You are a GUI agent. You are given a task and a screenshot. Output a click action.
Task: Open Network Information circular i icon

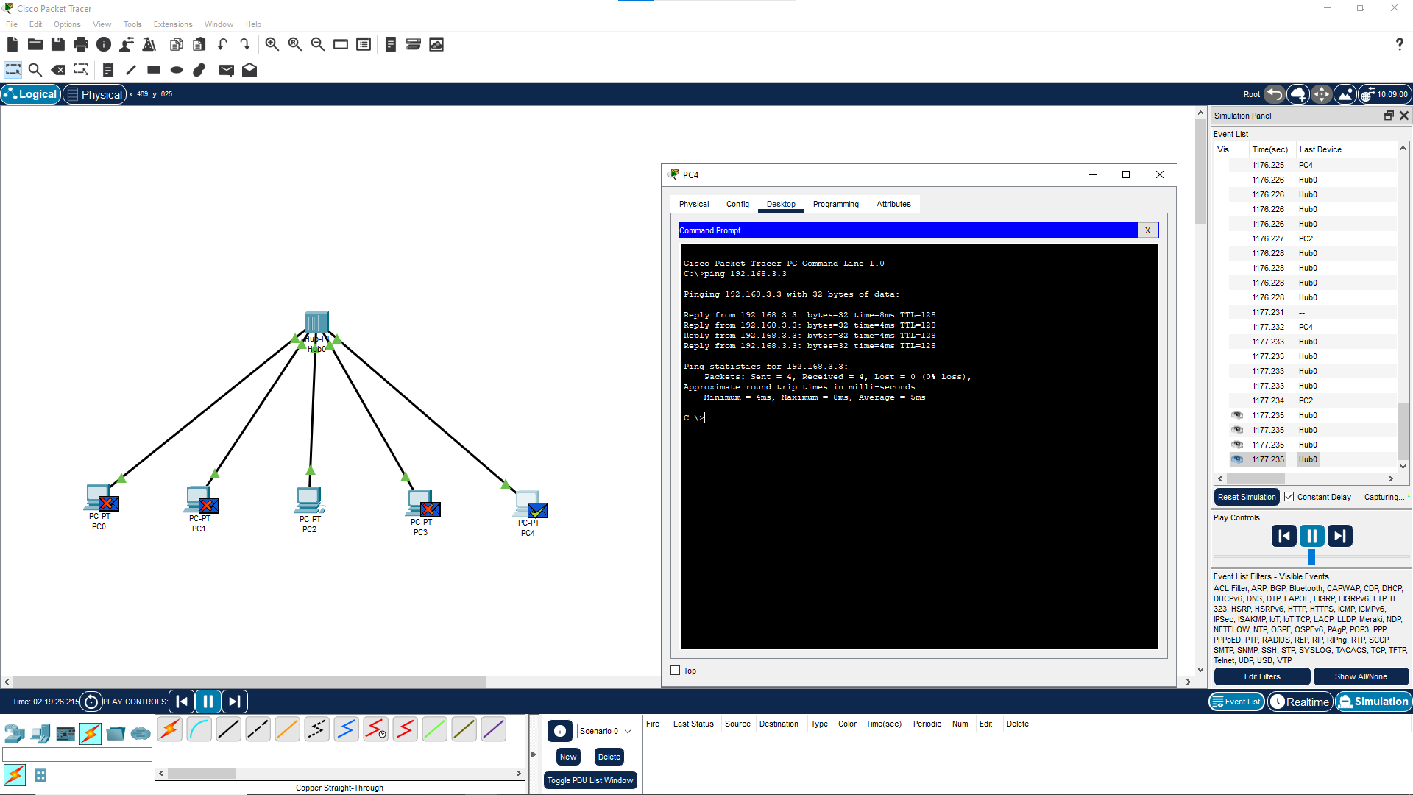[104, 45]
